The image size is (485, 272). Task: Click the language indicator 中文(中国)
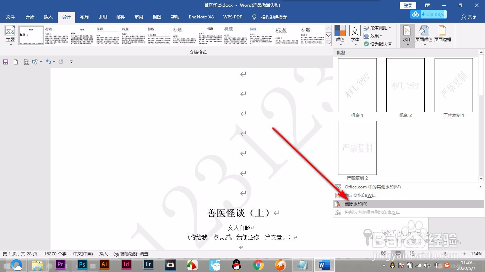83,254
